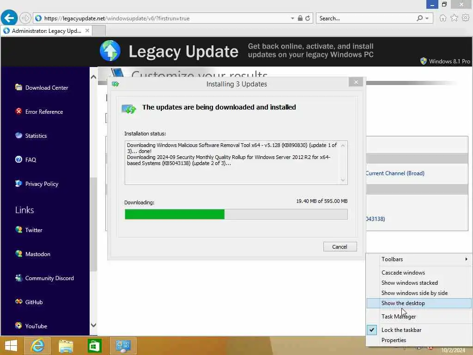The height and width of the screenshot is (355, 473).
Task: Expand the Toolbars submenu arrow
Action: 466,259
